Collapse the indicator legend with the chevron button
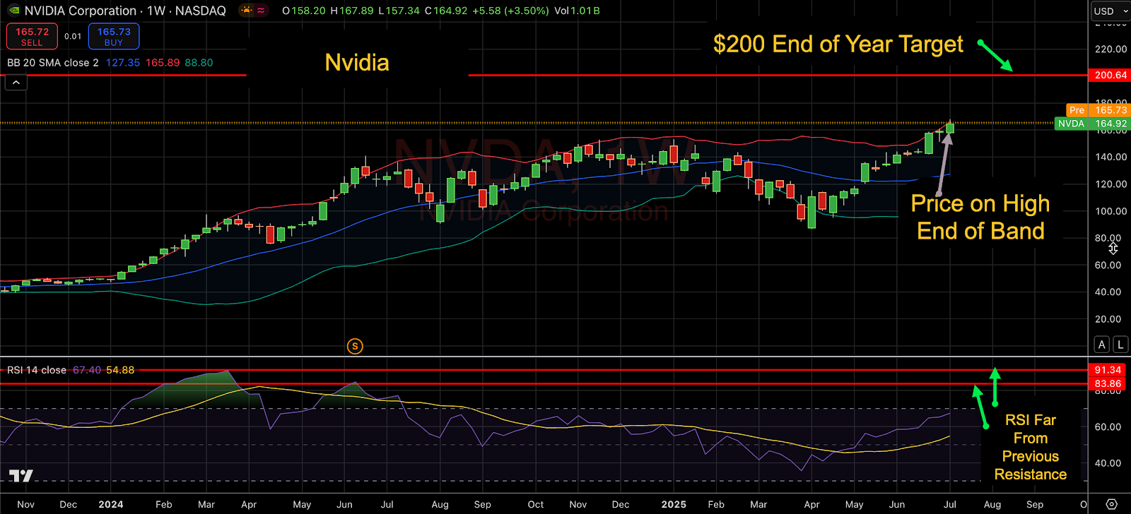Viewport: 1131px width, 514px height. tap(16, 83)
